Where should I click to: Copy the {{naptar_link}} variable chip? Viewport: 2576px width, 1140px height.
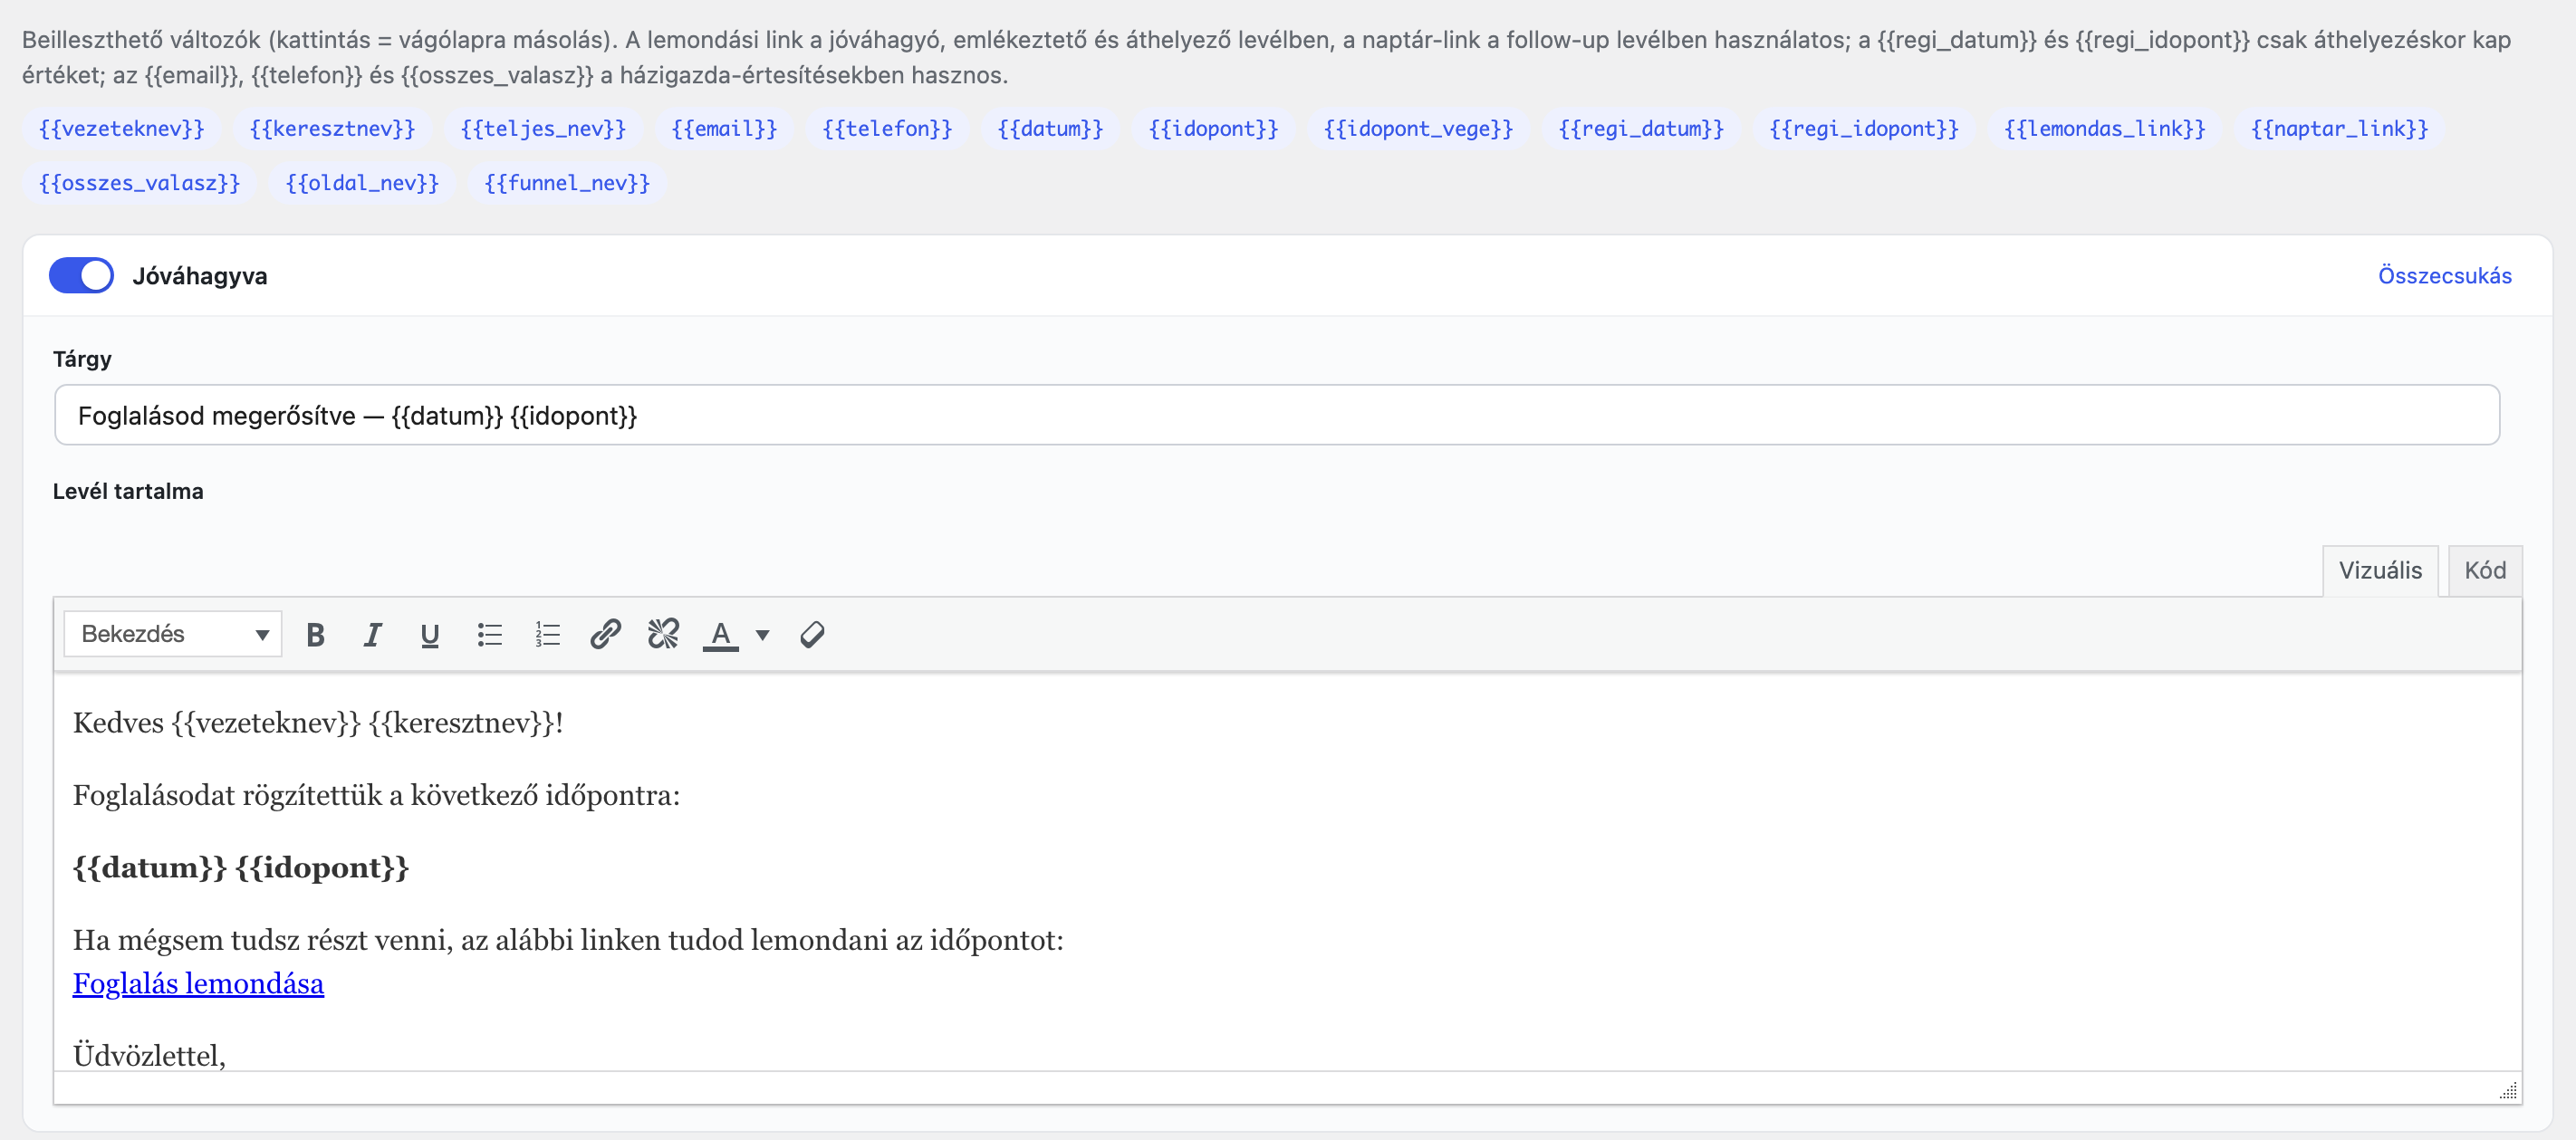click(x=2339, y=128)
